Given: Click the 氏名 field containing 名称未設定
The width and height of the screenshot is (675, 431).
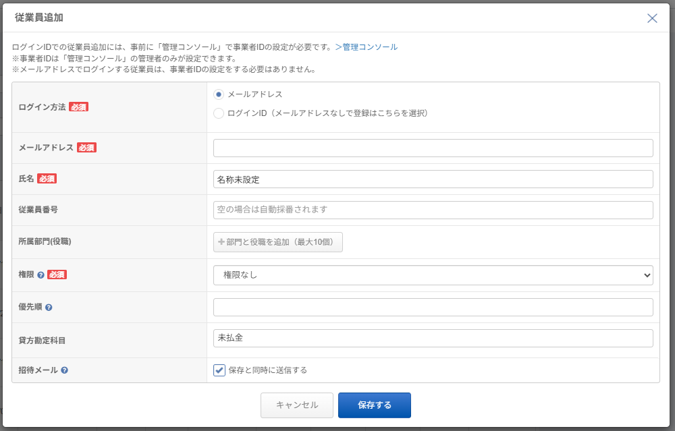Looking at the screenshot, I should (x=433, y=179).
